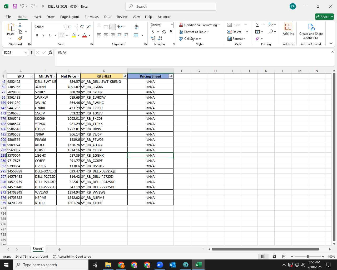Switch to Page Layout view icon

click(x=274, y=257)
